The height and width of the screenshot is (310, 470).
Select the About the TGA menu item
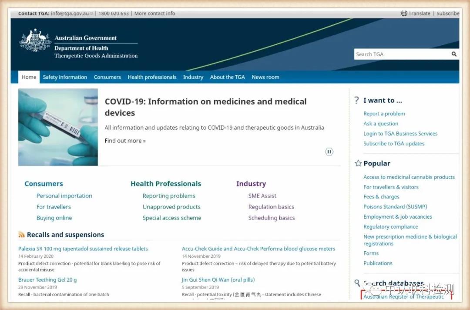[227, 77]
